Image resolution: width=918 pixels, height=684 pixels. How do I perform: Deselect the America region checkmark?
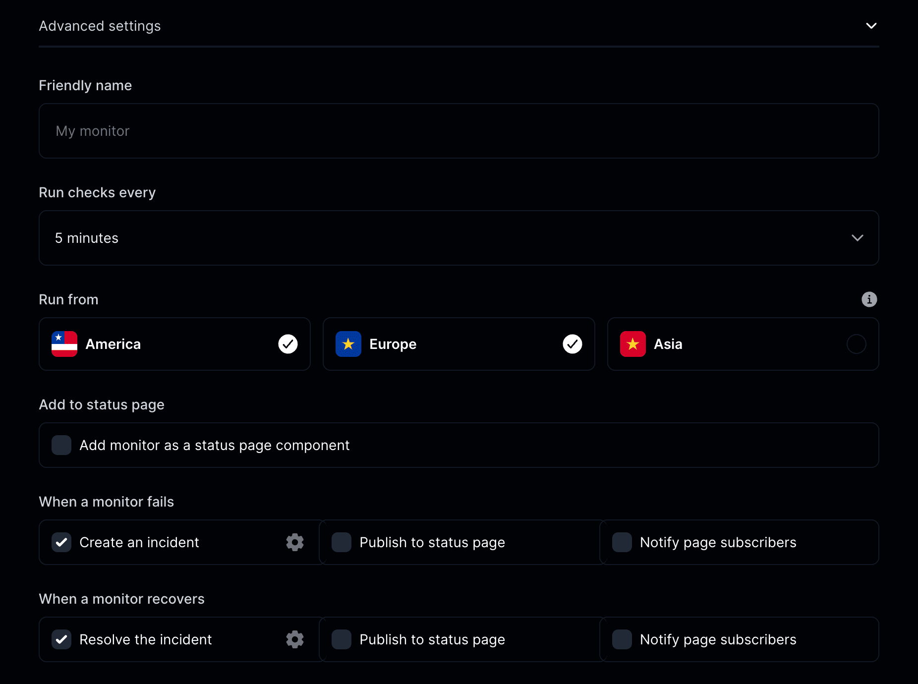[288, 344]
